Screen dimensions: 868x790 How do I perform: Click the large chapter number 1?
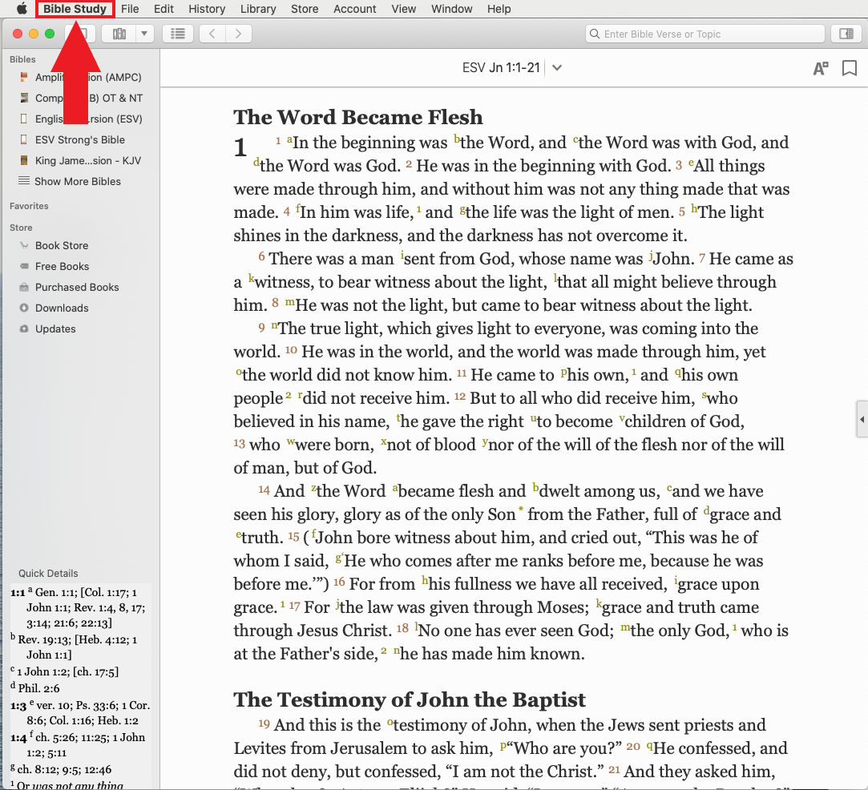pyautogui.click(x=240, y=147)
